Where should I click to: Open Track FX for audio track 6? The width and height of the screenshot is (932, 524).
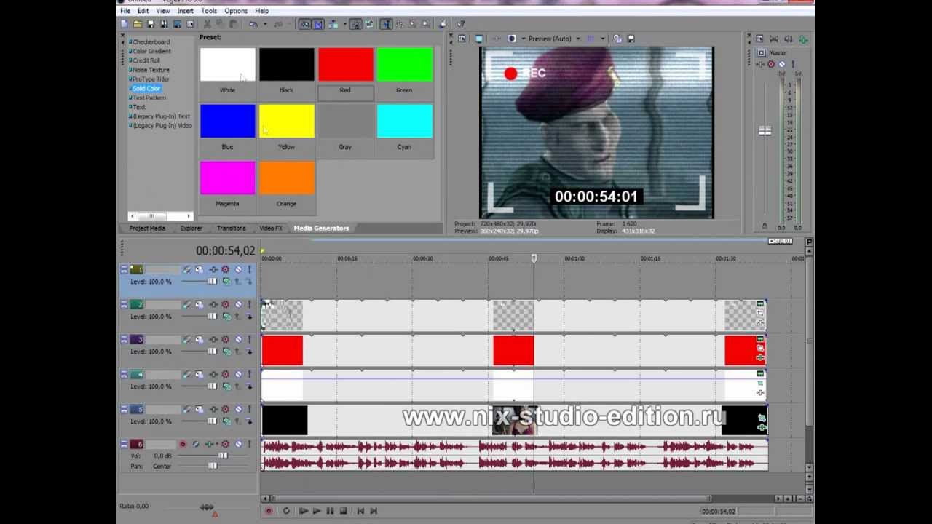(x=209, y=444)
